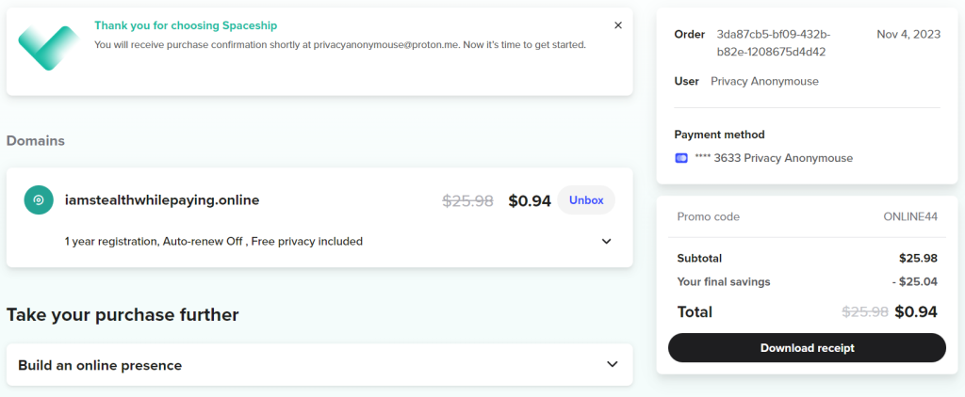Click the Take your purchase further heading
This screenshot has width=965, height=397.
(123, 314)
